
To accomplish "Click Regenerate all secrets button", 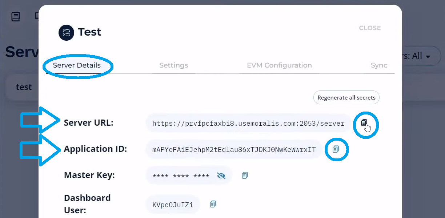I will [346, 97].
